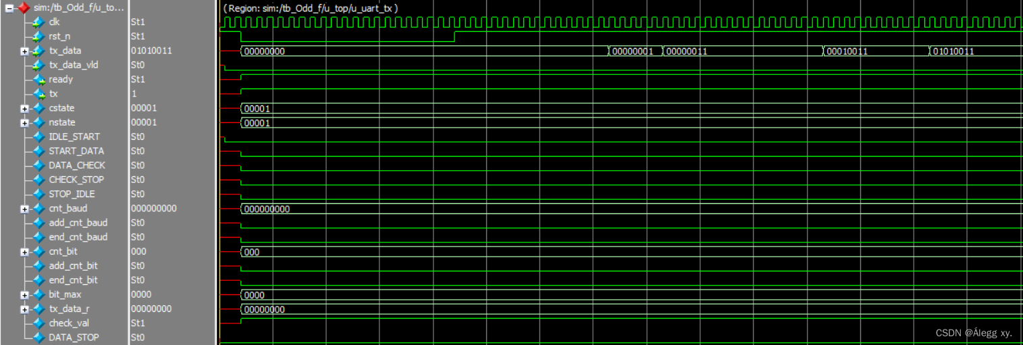Click the DATA_CHECK signal icon
The height and width of the screenshot is (345, 1023).
pyautogui.click(x=38, y=165)
